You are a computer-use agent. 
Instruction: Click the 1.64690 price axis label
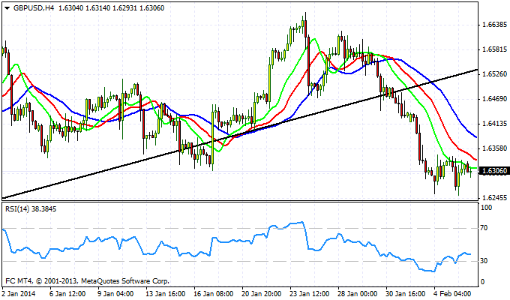pos(493,99)
